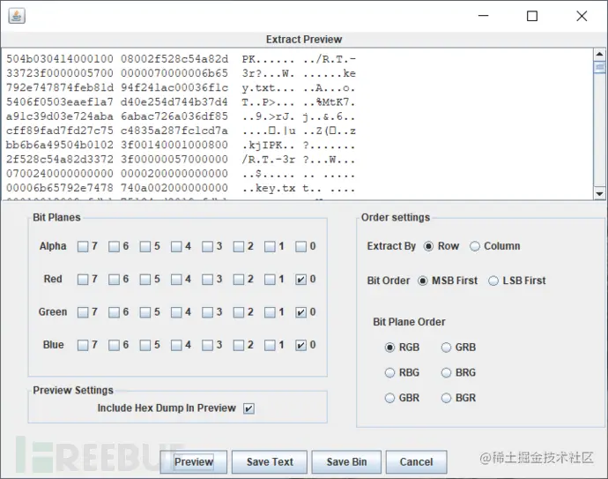Click the Java application icon in the title bar
The height and width of the screenshot is (479, 608).
[x=17, y=16]
